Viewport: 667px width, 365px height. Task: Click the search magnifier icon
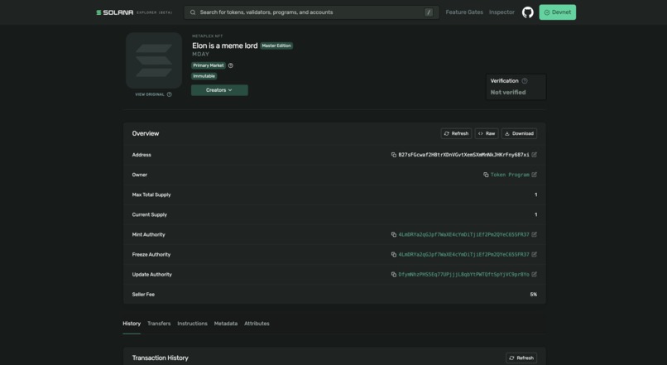point(193,12)
